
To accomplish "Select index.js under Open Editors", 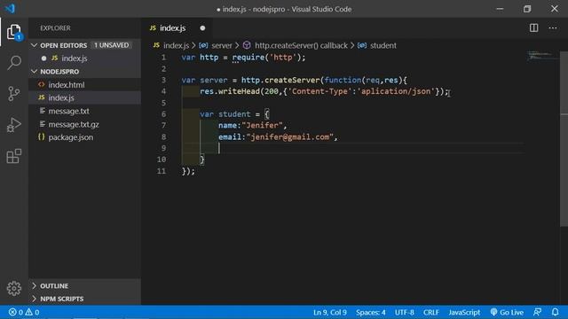I will coord(75,58).
